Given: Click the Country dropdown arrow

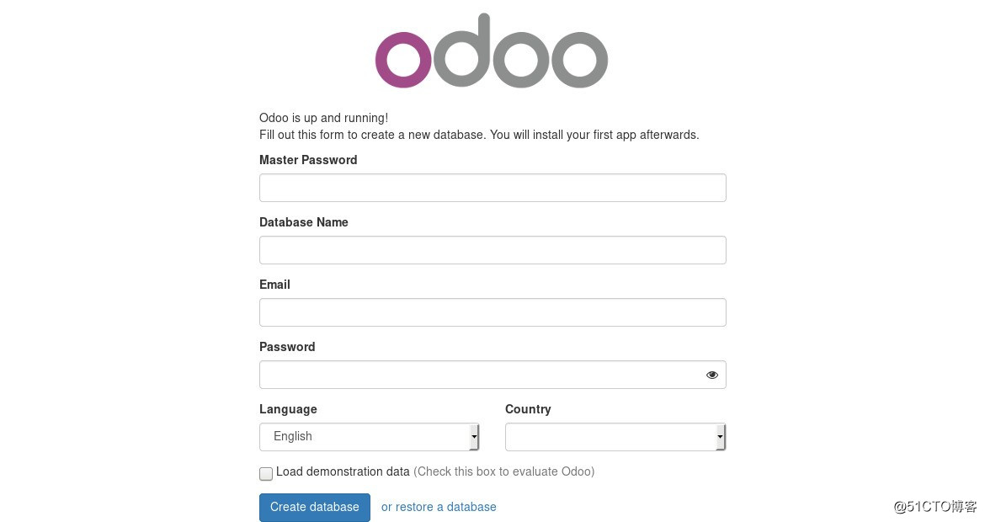Looking at the screenshot, I should point(720,436).
